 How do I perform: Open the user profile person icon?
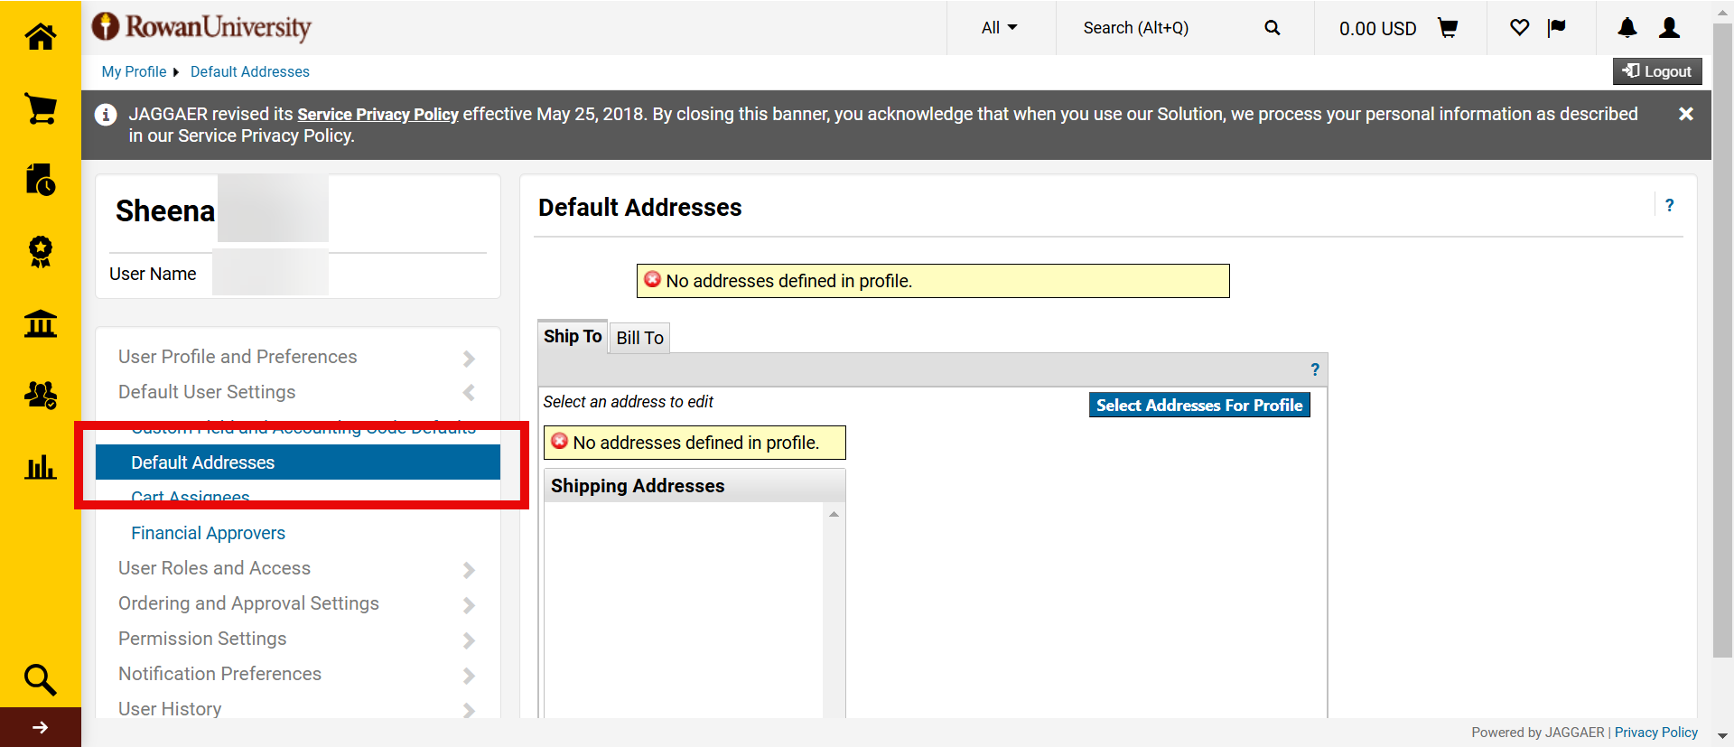[1669, 28]
